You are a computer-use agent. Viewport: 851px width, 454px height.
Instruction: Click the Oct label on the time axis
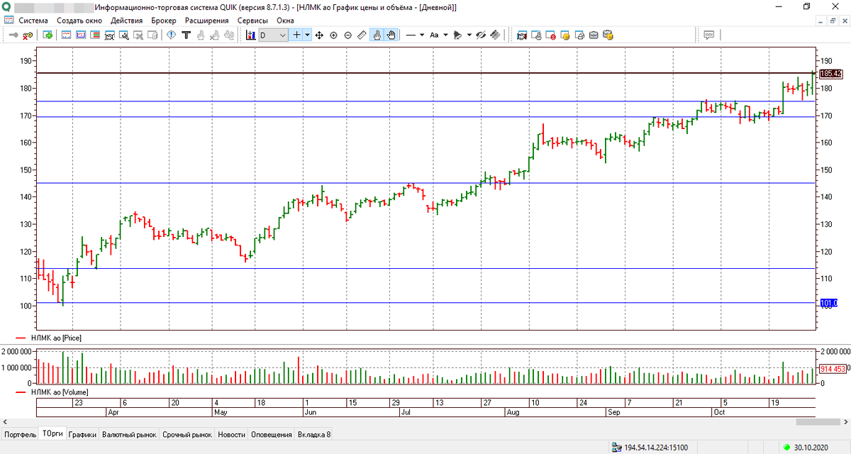(719, 411)
